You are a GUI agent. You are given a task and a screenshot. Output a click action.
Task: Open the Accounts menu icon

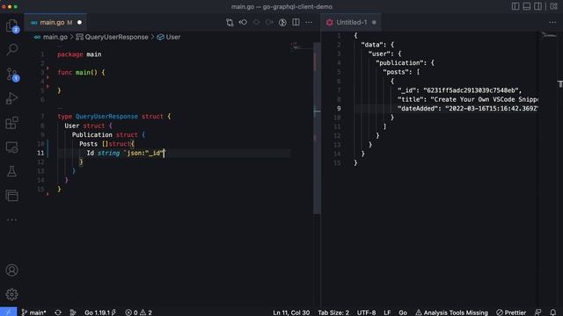[x=11, y=270]
